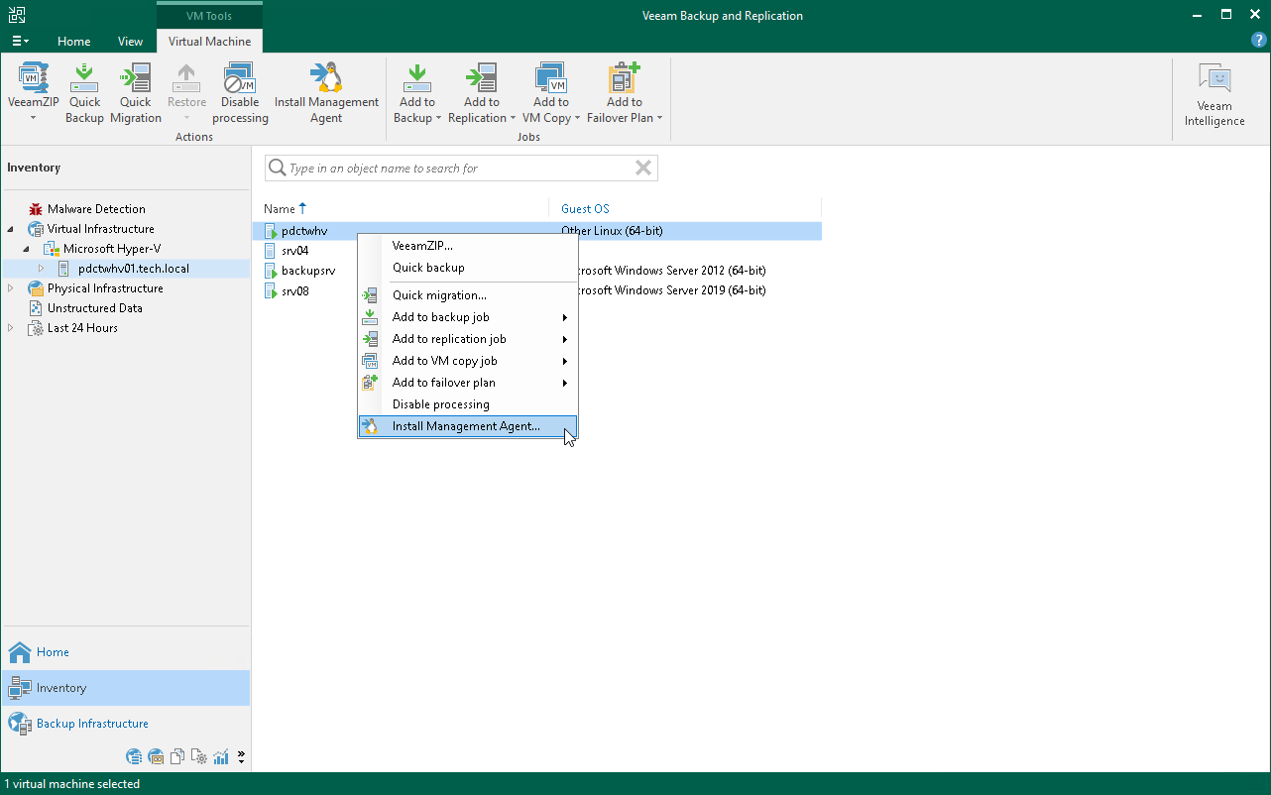The width and height of the screenshot is (1271, 795).
Task: Go to Home view in bottom sidebar
Action: (x=53, y=652)
